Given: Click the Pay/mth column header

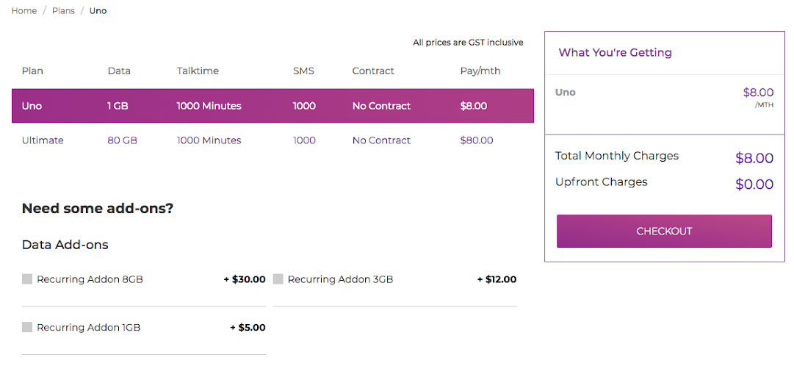Looking at the screenshot, I should tap(480, 71).
